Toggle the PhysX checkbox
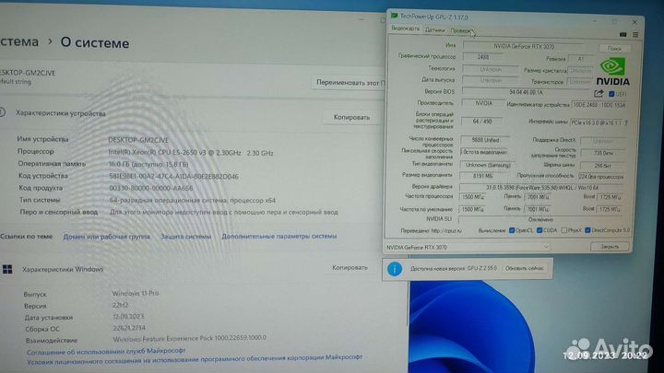 pyautogui.click(x=563, y=230)
